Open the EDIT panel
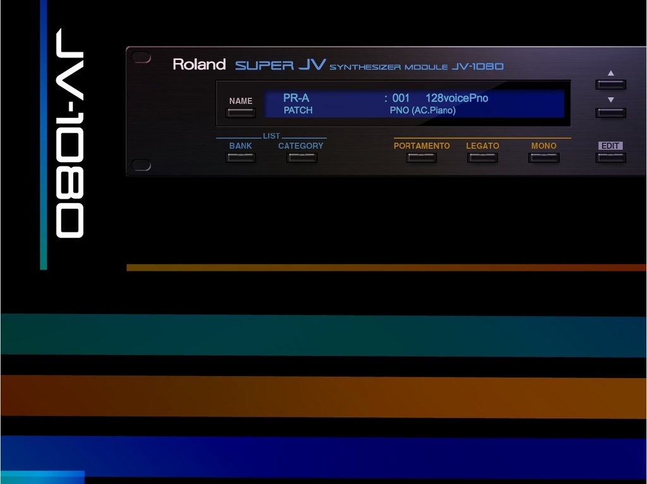This screenshot has height=484, width=647. point(611,158)
